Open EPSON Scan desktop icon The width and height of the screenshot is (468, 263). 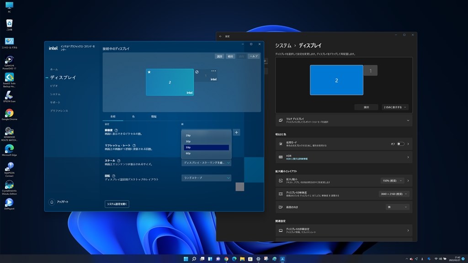click(x=9, y=97)
